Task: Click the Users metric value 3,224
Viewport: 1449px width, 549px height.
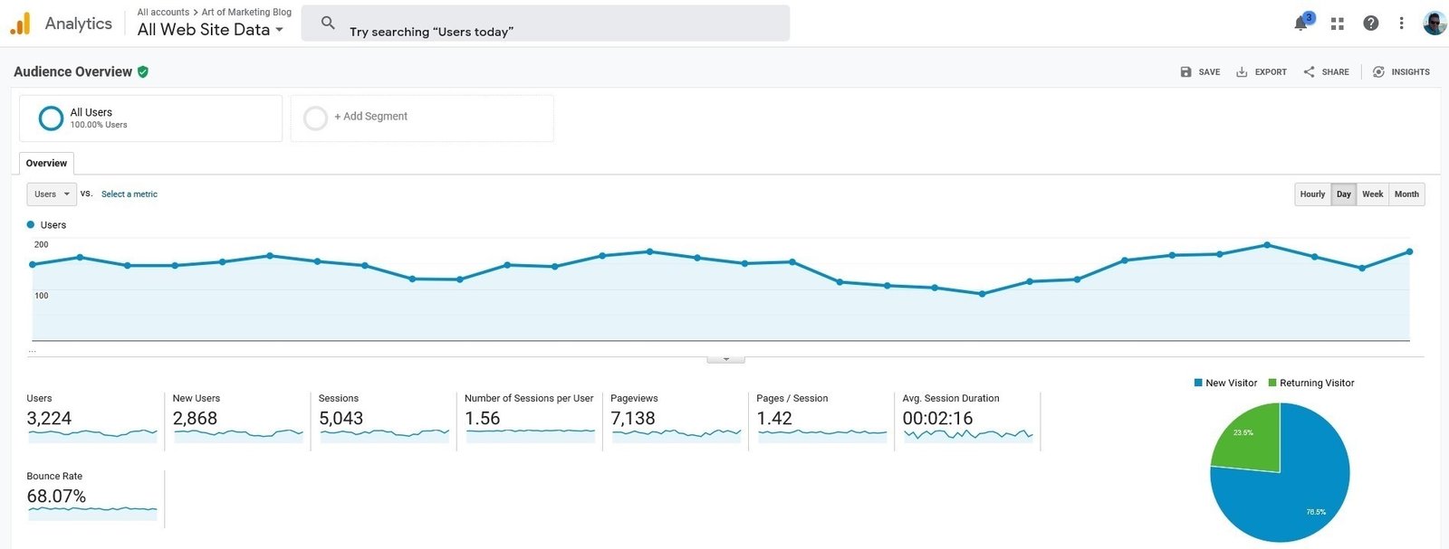Action: [x=49, y=419]
